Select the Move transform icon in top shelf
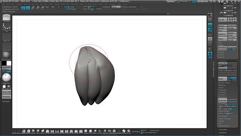Viewport: 241px width, 136px height. (x=33, y=8)
